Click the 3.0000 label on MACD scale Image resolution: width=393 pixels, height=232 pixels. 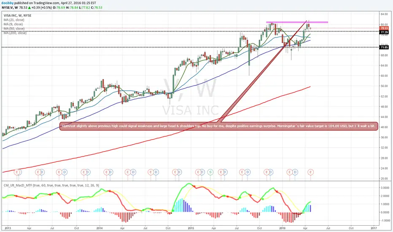pyautogui.click(x=385, y=188)
